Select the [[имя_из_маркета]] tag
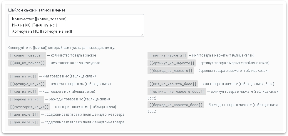 tap(168, 55)
